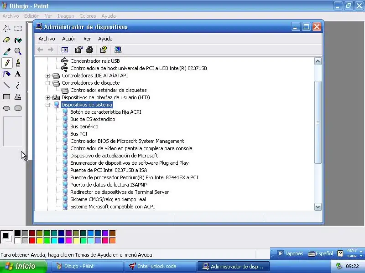The image size is (365, 273).
Task: Select the rectangular Select tool in Paint
Action: coord(18,28)
